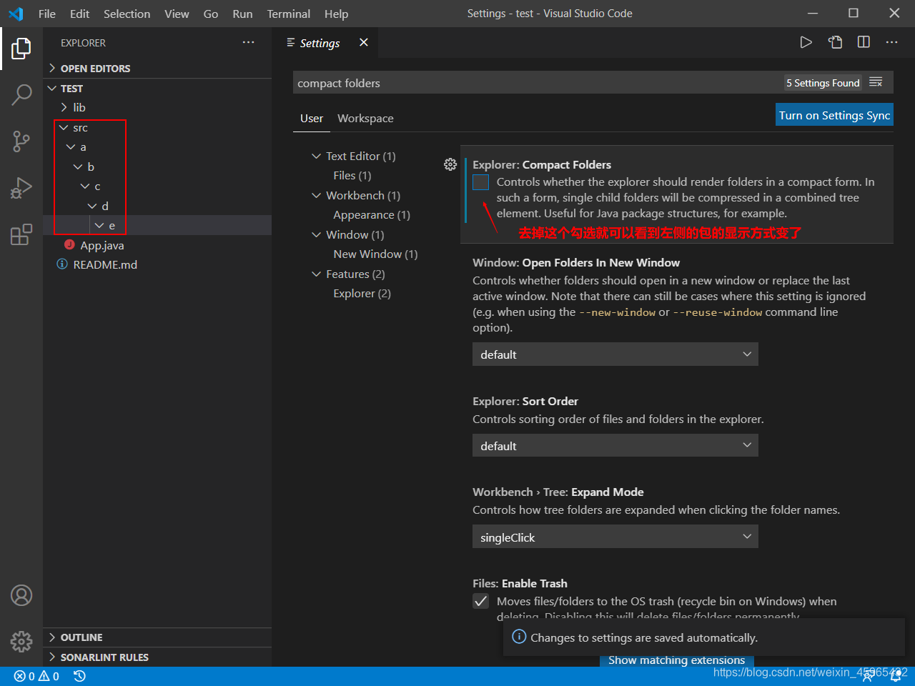Click Turn on Settings Sync button
Viewport: 915px width, 686px height.
point(834,115)
